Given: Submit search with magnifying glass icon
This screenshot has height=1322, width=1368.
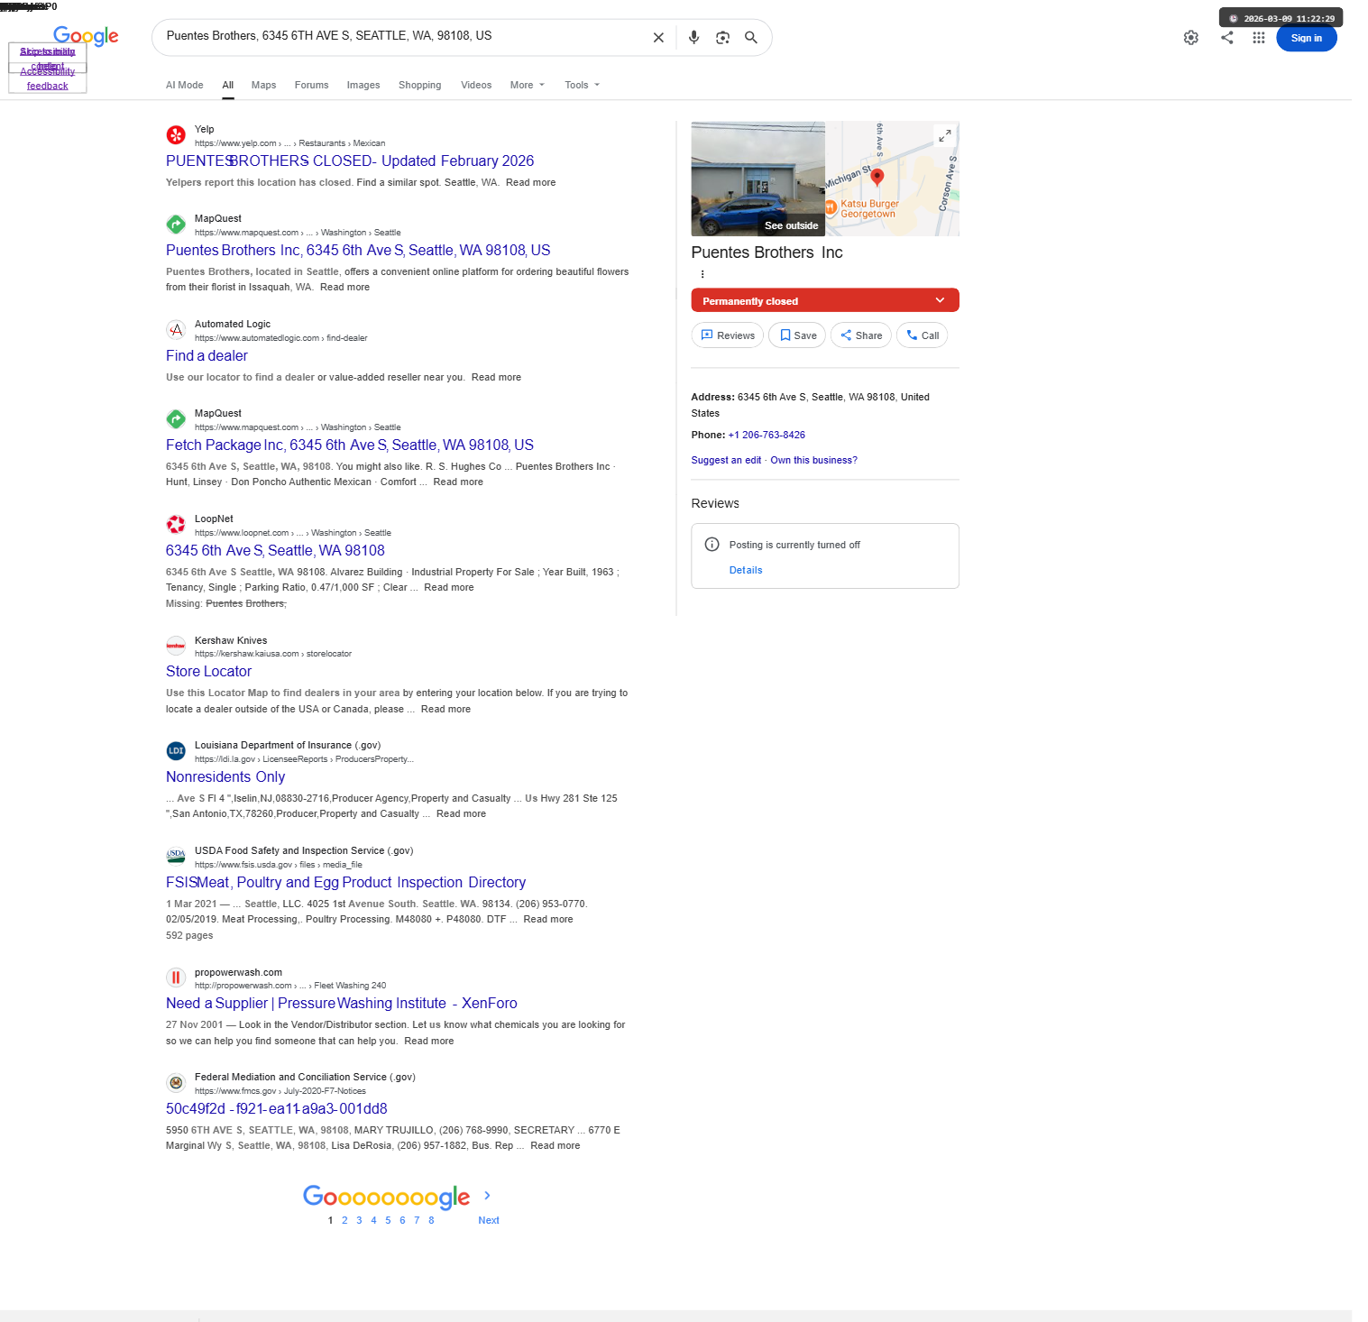Looking at the screenshot, I should coord(750,38).
